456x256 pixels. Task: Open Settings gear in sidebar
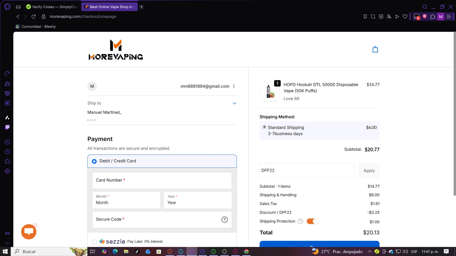coord(7,171)
